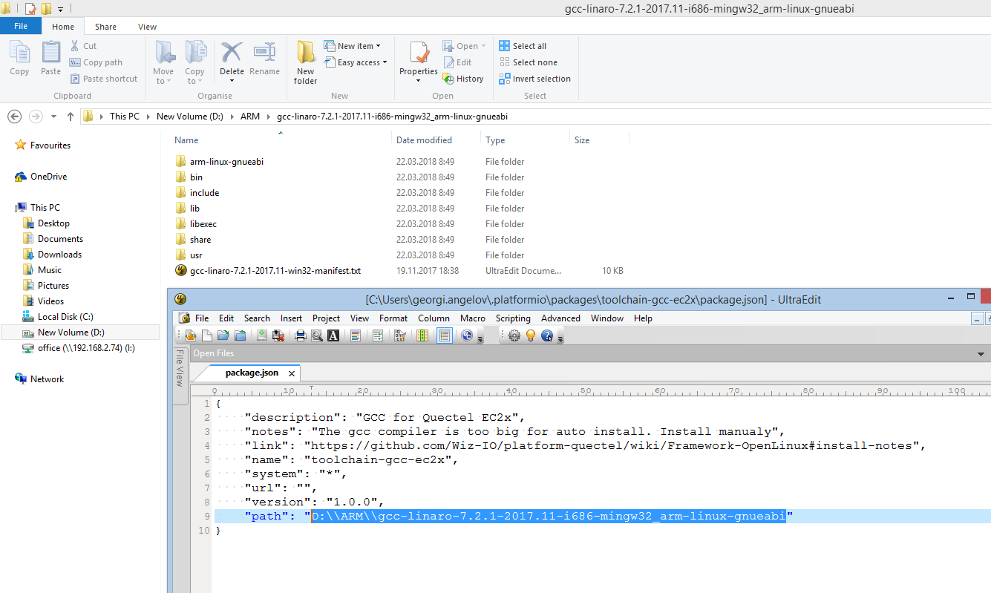This screenshot has height=593, width=991.
Task: Click the gear settings icon in UltraEdit toolbar
Action: [x=514, y=335]
